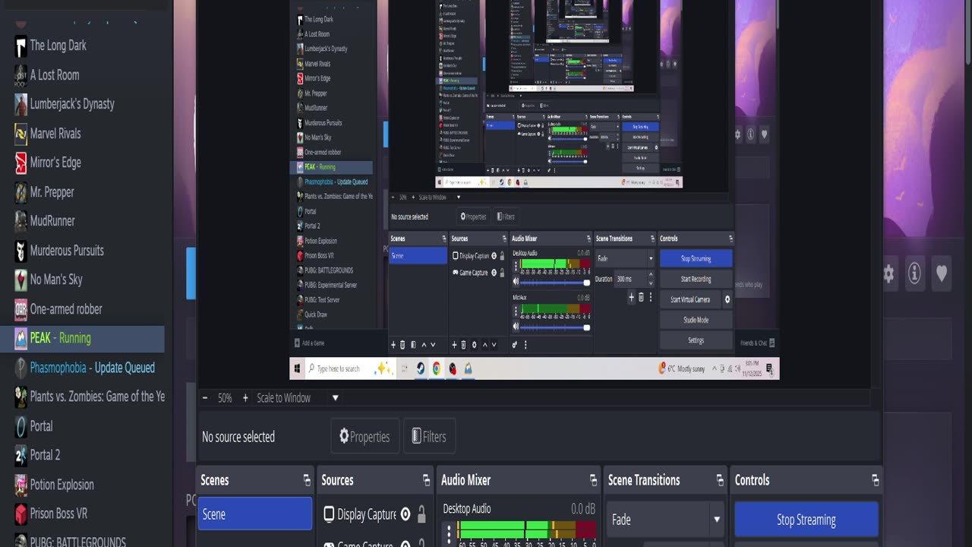Remove scene using preview Scenes trash icon
The width and height of the screenshot is (972, 547).
(x=402, y=345)
